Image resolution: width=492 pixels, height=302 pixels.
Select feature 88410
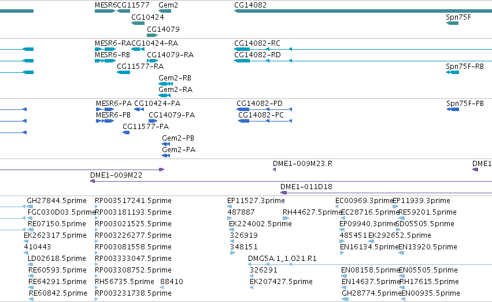(x=172, y=282)
